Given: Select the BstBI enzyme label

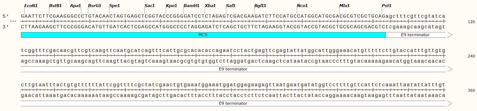Looking at the screenshot, I should click(x=55, y=6).
